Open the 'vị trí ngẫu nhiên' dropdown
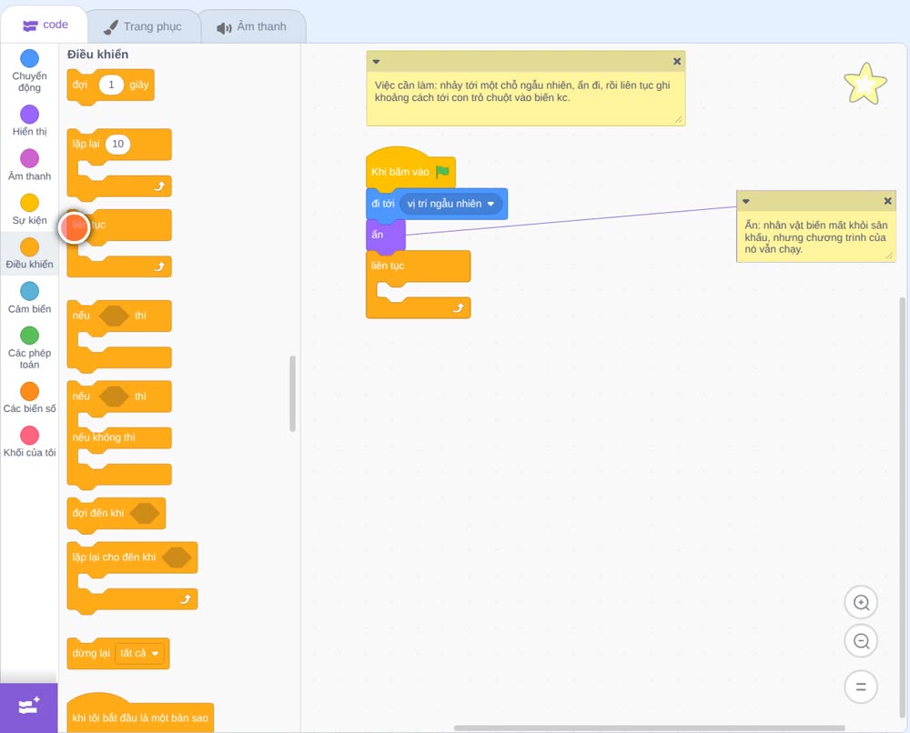The height and width of the screenshot is (733, 910). pyautogui.click(x=450, y=204)
